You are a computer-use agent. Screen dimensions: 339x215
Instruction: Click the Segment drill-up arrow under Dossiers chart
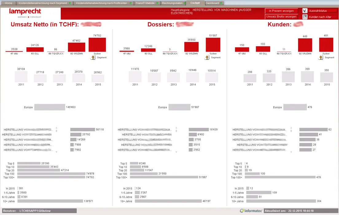pyautogui.click(x=207, y=57)
